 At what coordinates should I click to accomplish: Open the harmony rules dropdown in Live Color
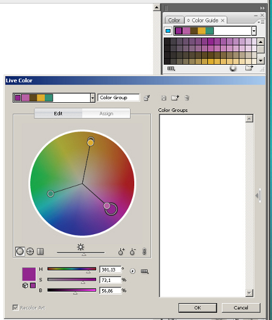coord(92,98)
